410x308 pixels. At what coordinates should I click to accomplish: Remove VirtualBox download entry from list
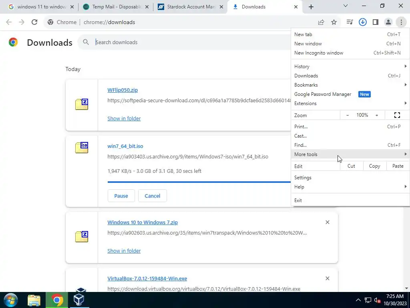click(328, 278)
